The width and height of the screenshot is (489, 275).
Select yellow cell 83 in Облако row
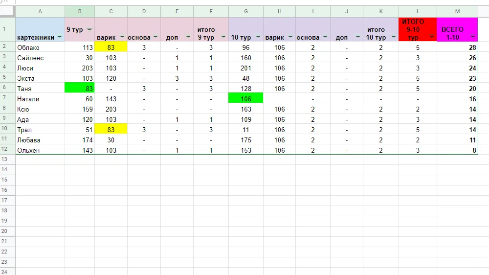(111, 47)
